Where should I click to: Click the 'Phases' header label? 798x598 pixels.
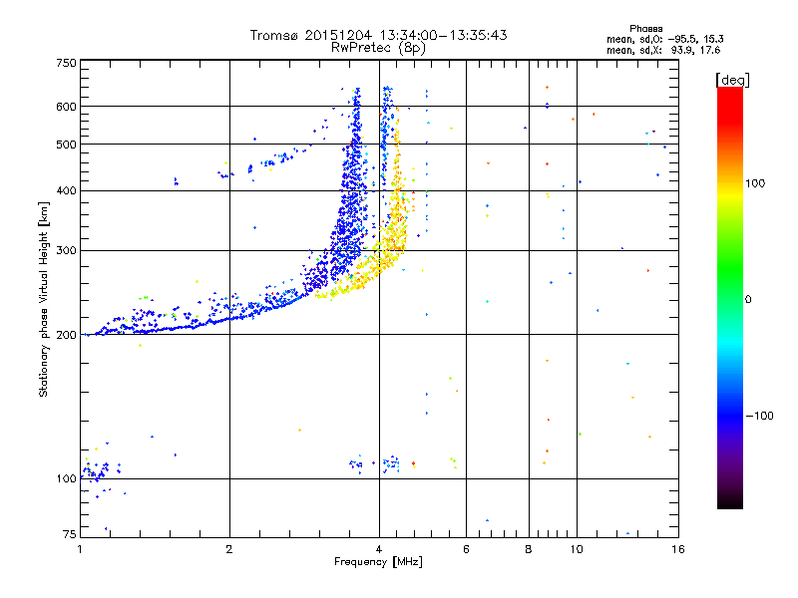point(645,29)
